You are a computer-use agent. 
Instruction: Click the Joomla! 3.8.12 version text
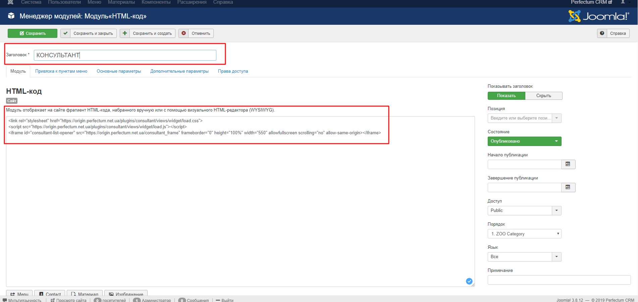(x=570, y=300)
